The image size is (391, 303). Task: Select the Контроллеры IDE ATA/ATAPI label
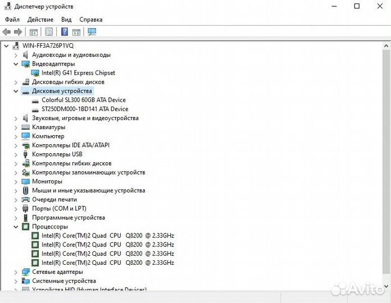(x=71, y=145)
